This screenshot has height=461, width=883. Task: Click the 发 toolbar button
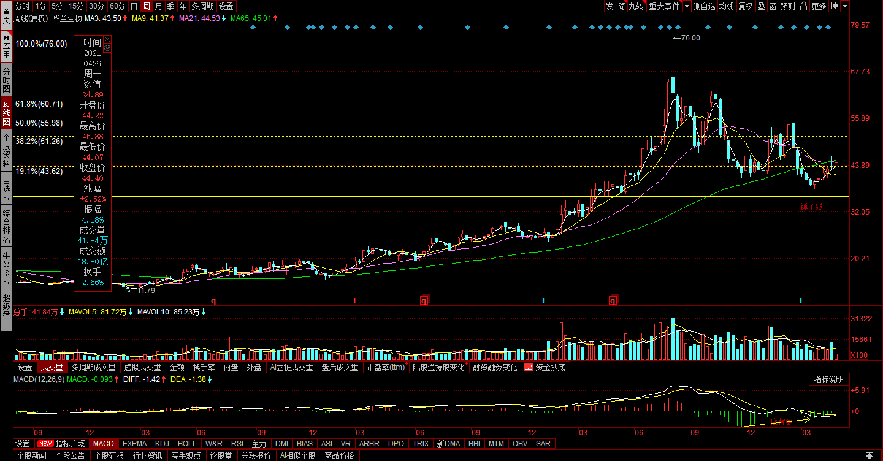[x=610, y=6]
